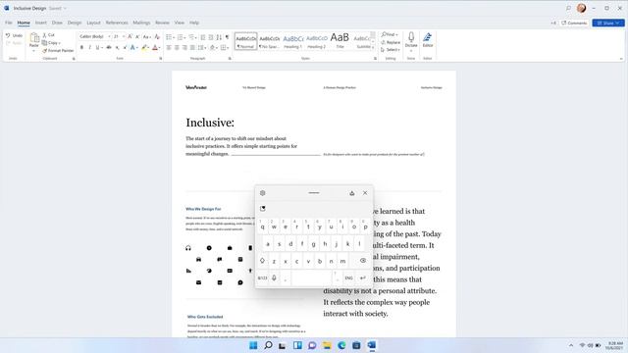Tap the keyboard space bar
Image resolution: width=628 pixels, height=353 pixels.
click(x=312, y=277)
